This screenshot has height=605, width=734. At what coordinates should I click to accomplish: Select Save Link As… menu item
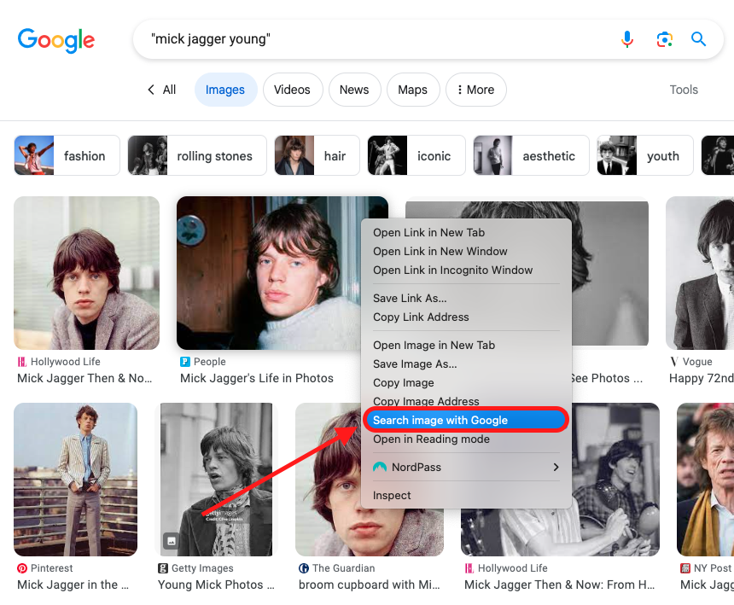point(466,298)
